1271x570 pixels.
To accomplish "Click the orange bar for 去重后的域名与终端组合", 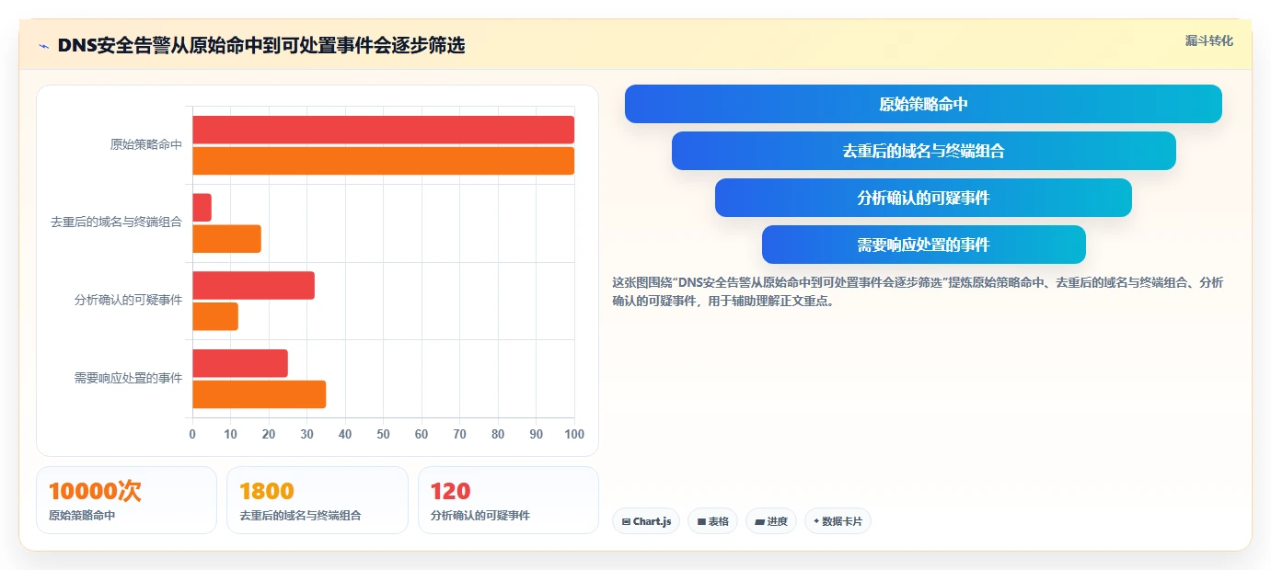I will click(226, 239).
